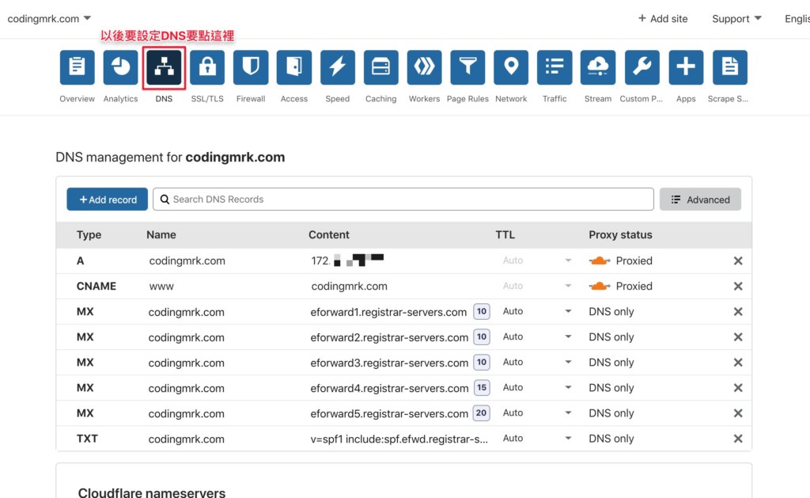
Task: Select the DNS network icon
Action: click(x=164, y=67)
